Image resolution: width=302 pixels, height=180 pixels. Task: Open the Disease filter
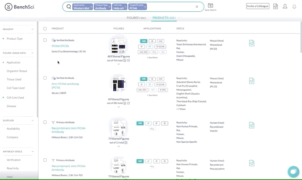[x=11, y=106]
